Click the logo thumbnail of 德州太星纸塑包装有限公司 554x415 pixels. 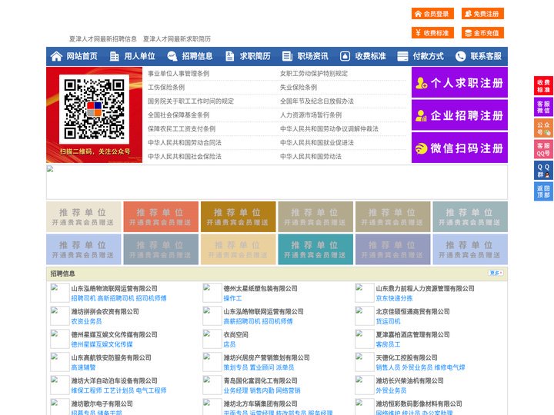(x=212, y=293)
